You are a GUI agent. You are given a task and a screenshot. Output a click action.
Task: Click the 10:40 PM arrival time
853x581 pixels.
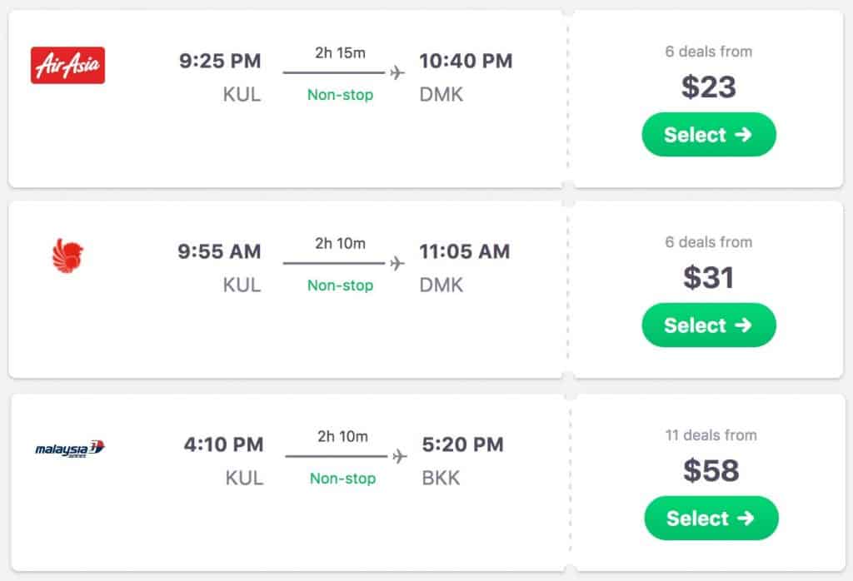466,61
